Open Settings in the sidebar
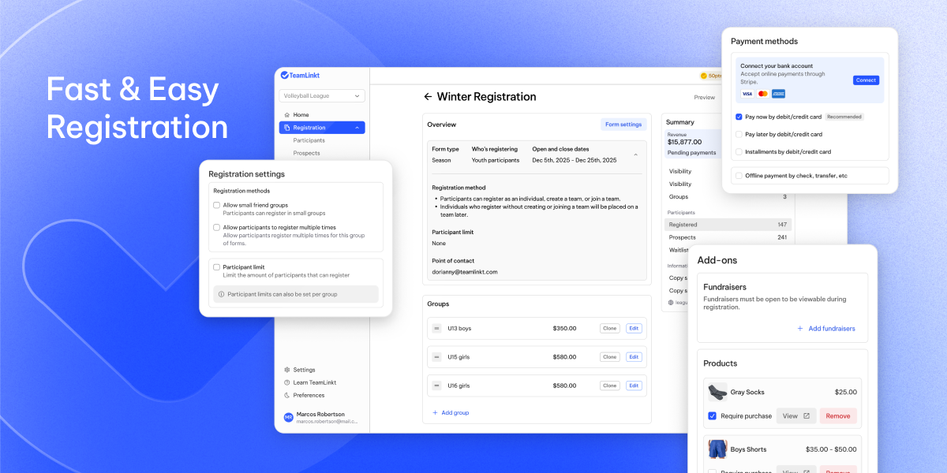Screen dimensions: 947x473 pos(305,370)
